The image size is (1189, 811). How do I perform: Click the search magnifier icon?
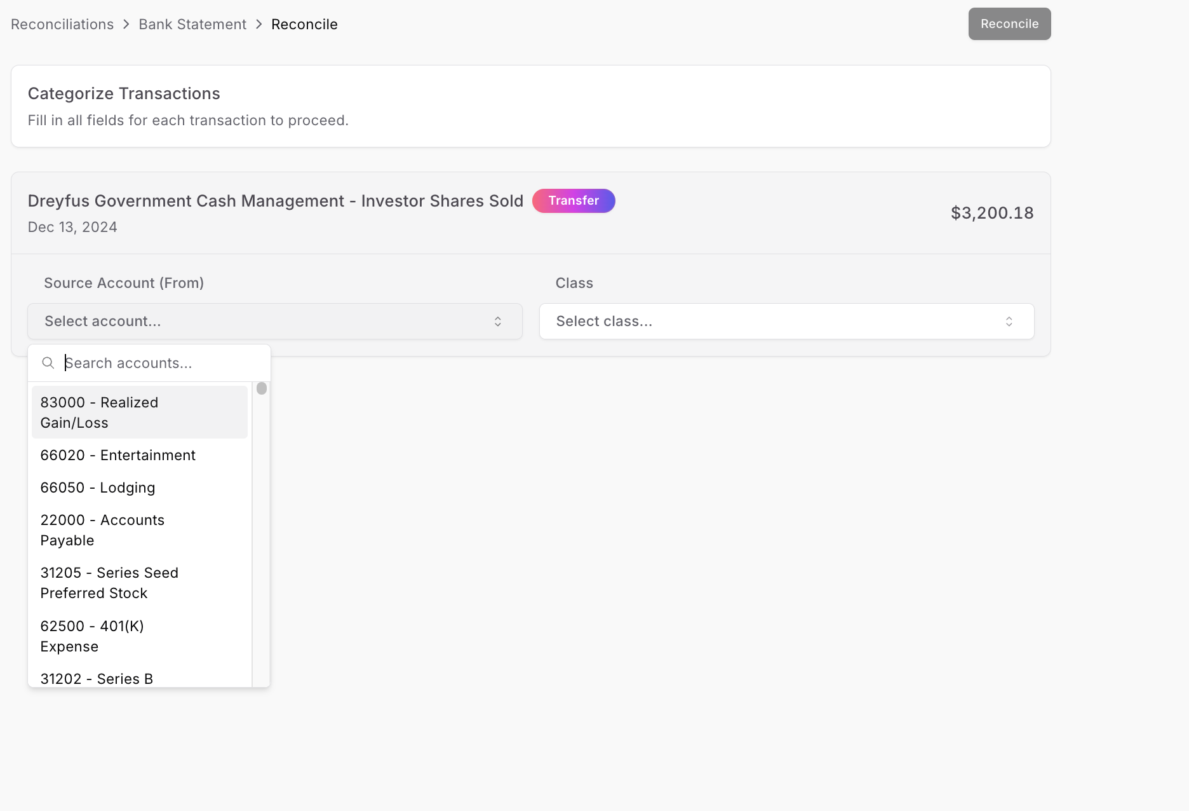click(x=48, y=363)
